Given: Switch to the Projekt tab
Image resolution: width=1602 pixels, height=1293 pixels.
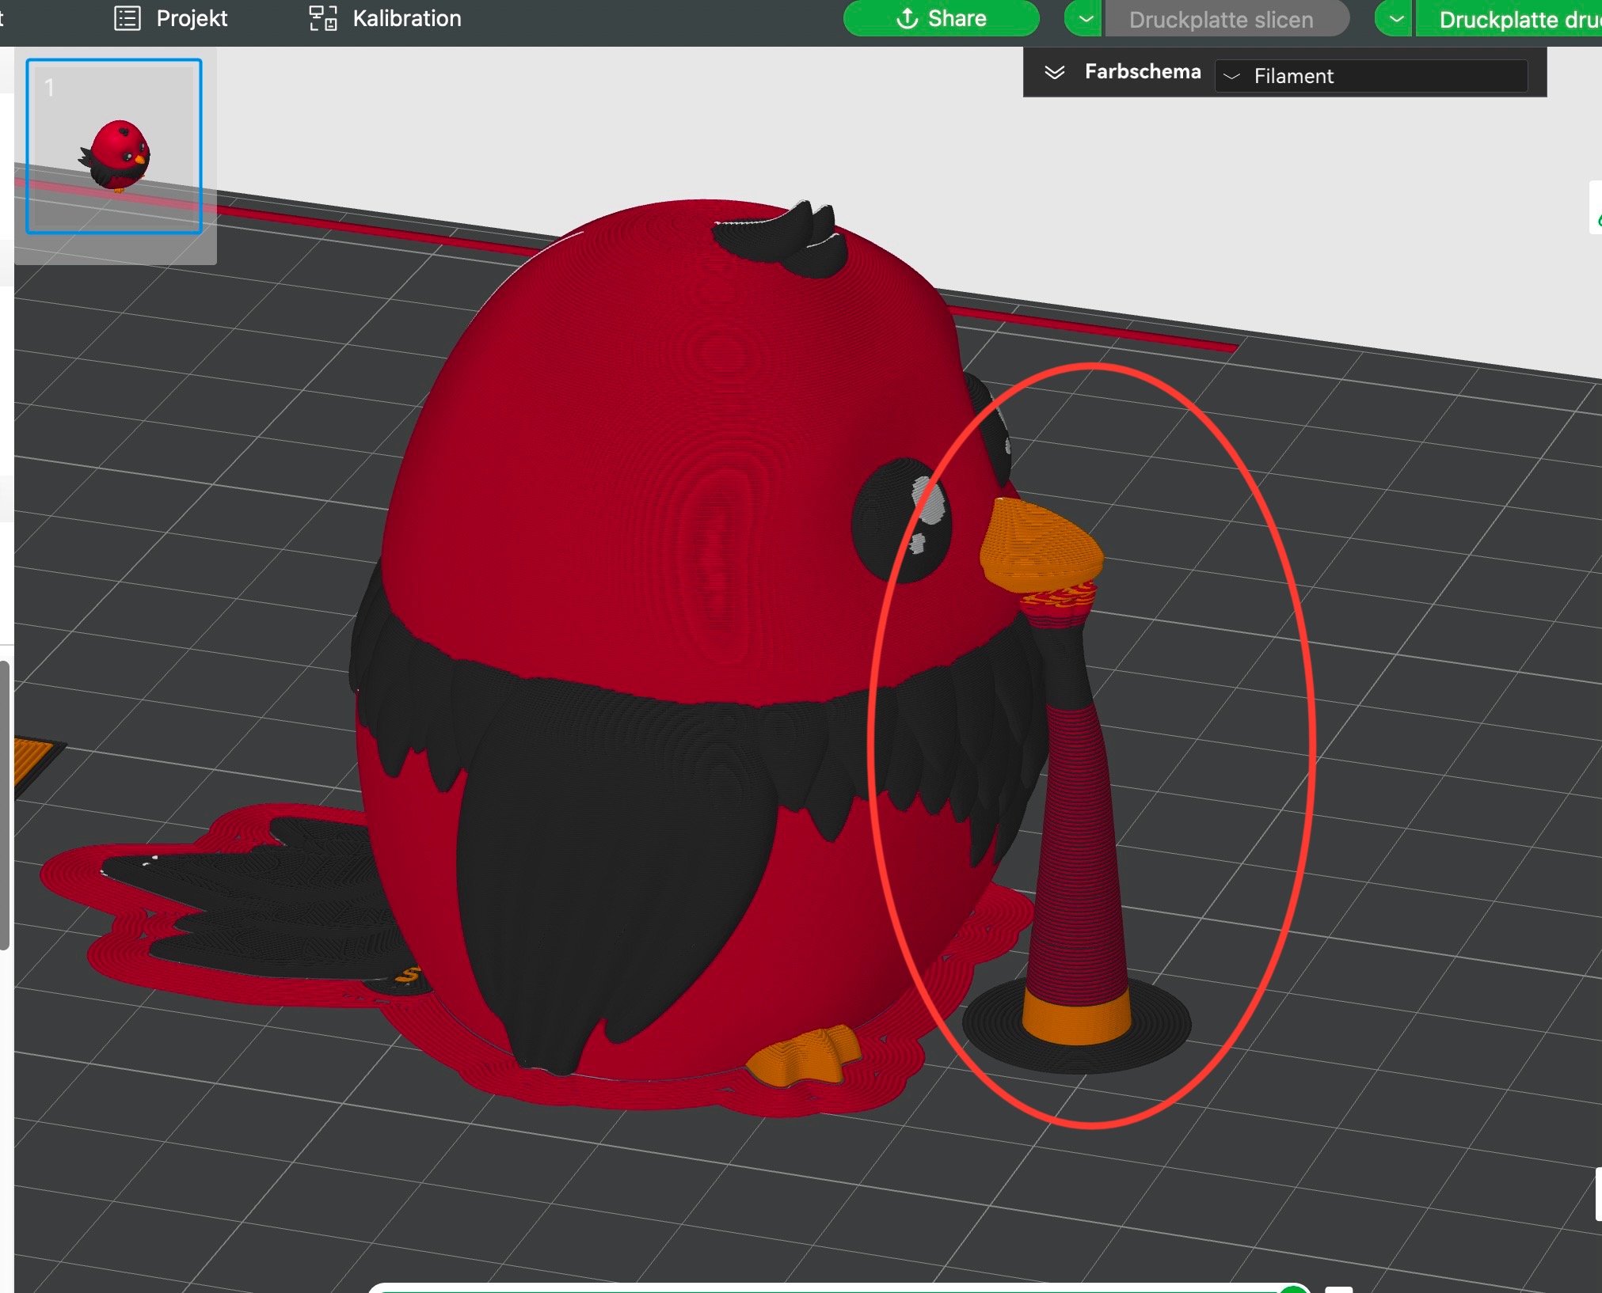Looking at the screenshot, I should click(192, 18).
